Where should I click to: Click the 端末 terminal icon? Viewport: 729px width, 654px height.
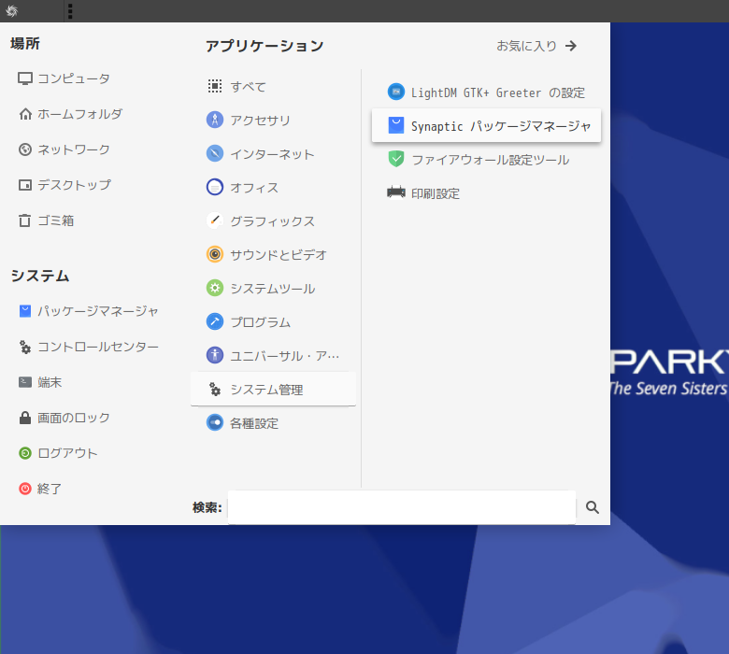tap(25, 382)
